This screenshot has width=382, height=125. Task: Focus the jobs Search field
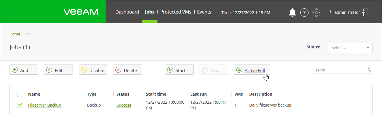(x=339, y=70)
